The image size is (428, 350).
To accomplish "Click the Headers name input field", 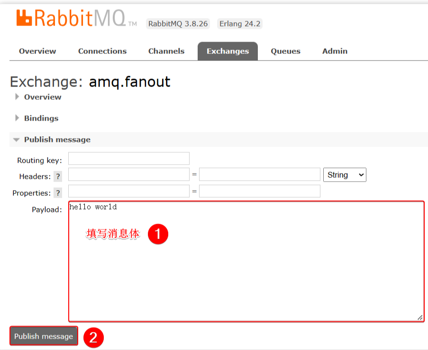I will coord(129,175).
